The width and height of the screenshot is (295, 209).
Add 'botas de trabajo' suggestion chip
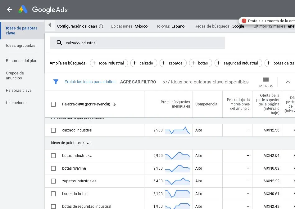pyautogui.click(x=280, y=63)
